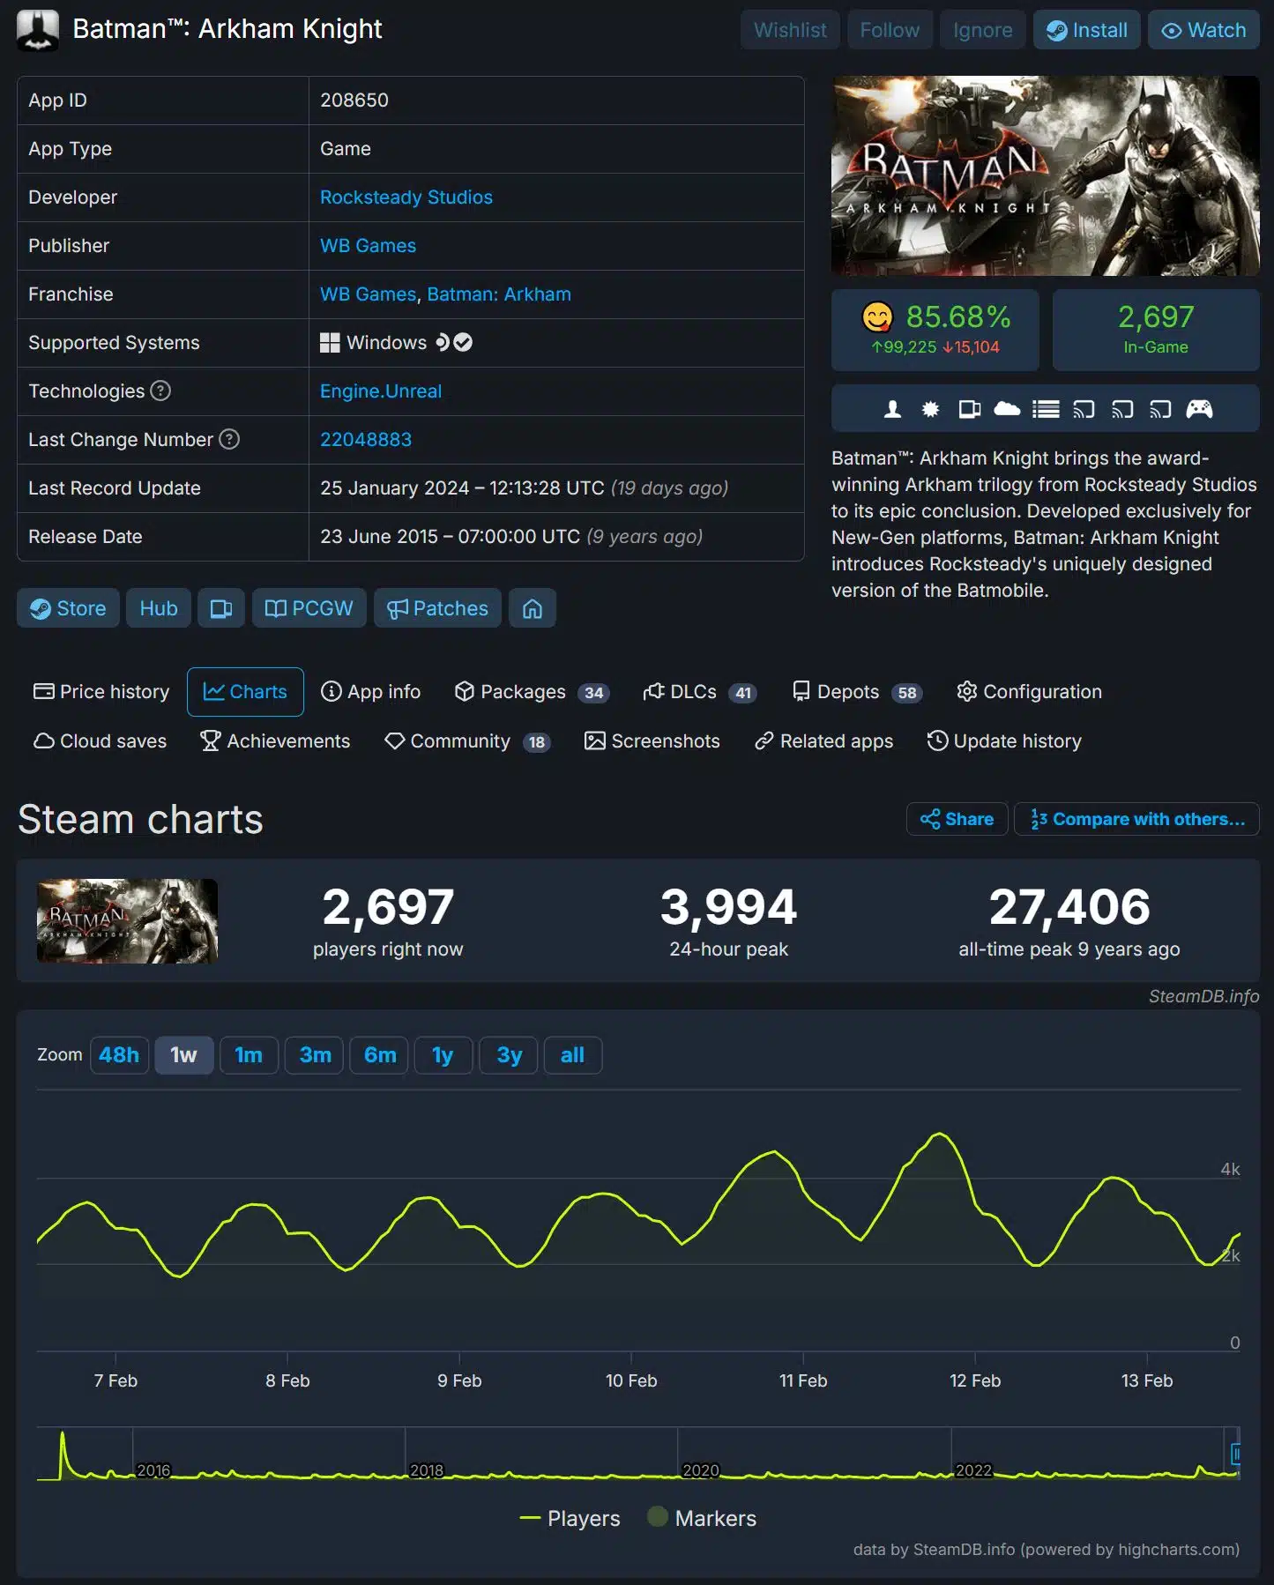1274x1585 pixels.
Task: Click the eye icon on the Watch button
Action: coord(1171,31)
